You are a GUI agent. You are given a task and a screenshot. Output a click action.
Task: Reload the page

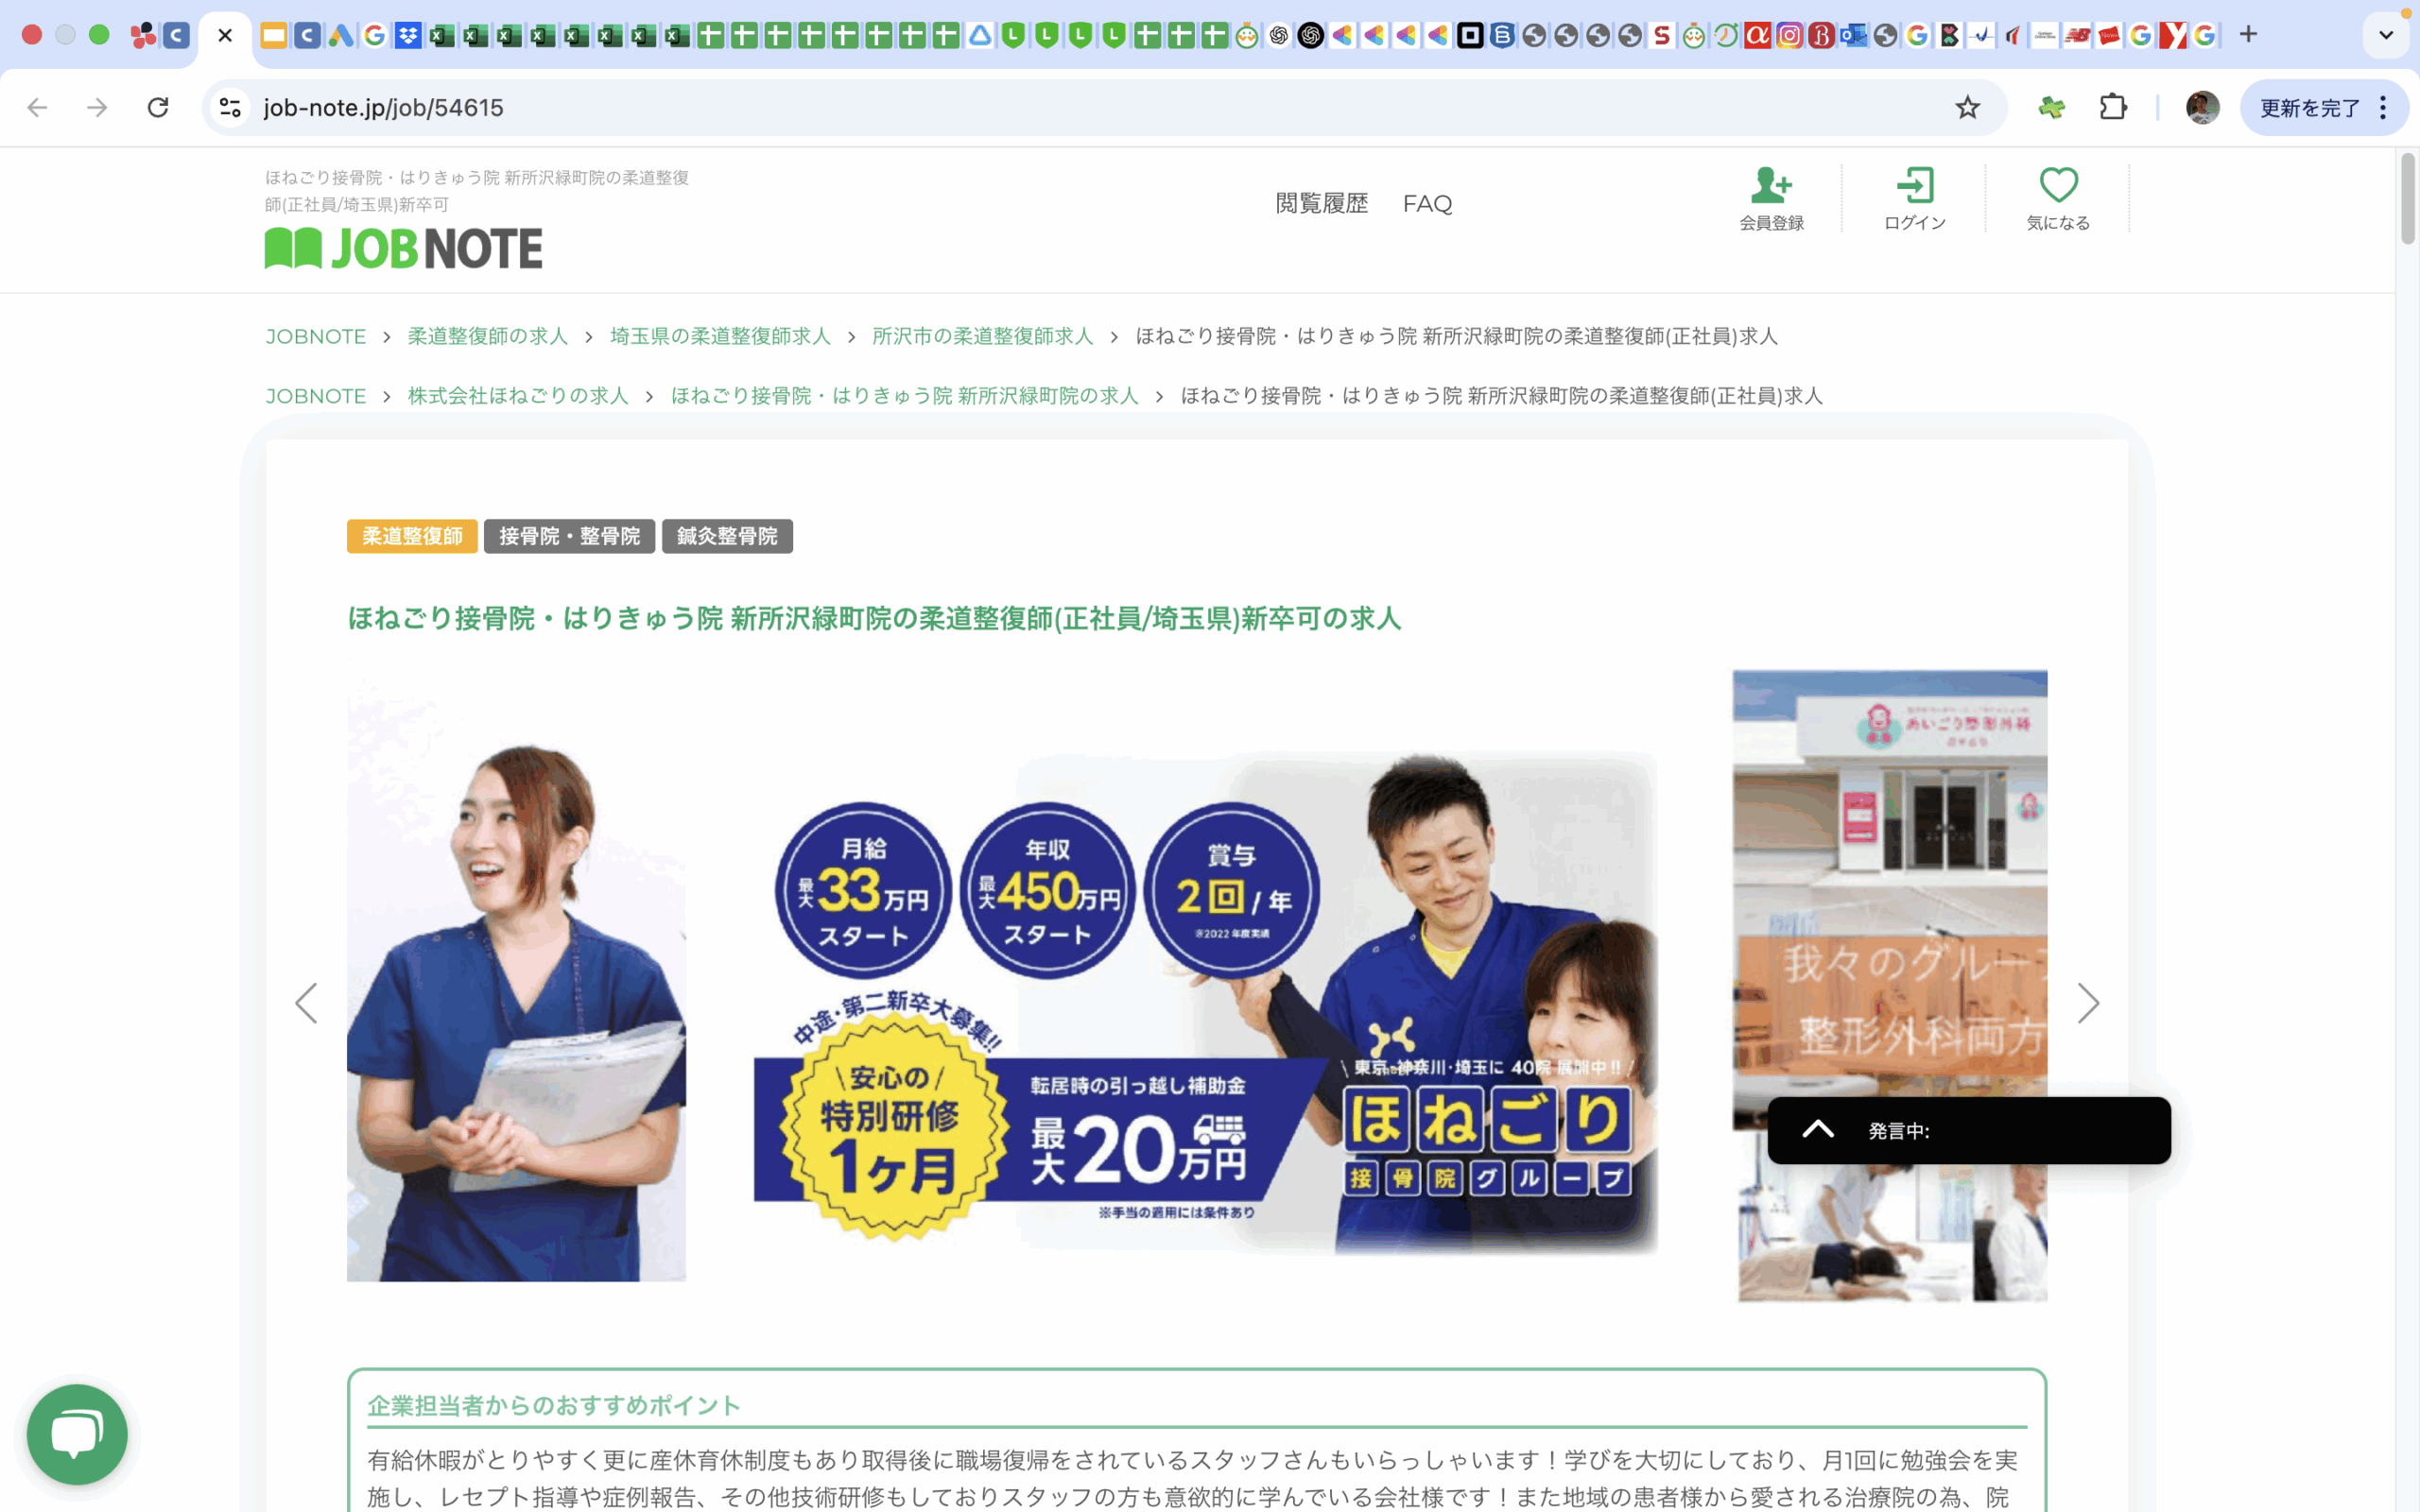point(158,107)
